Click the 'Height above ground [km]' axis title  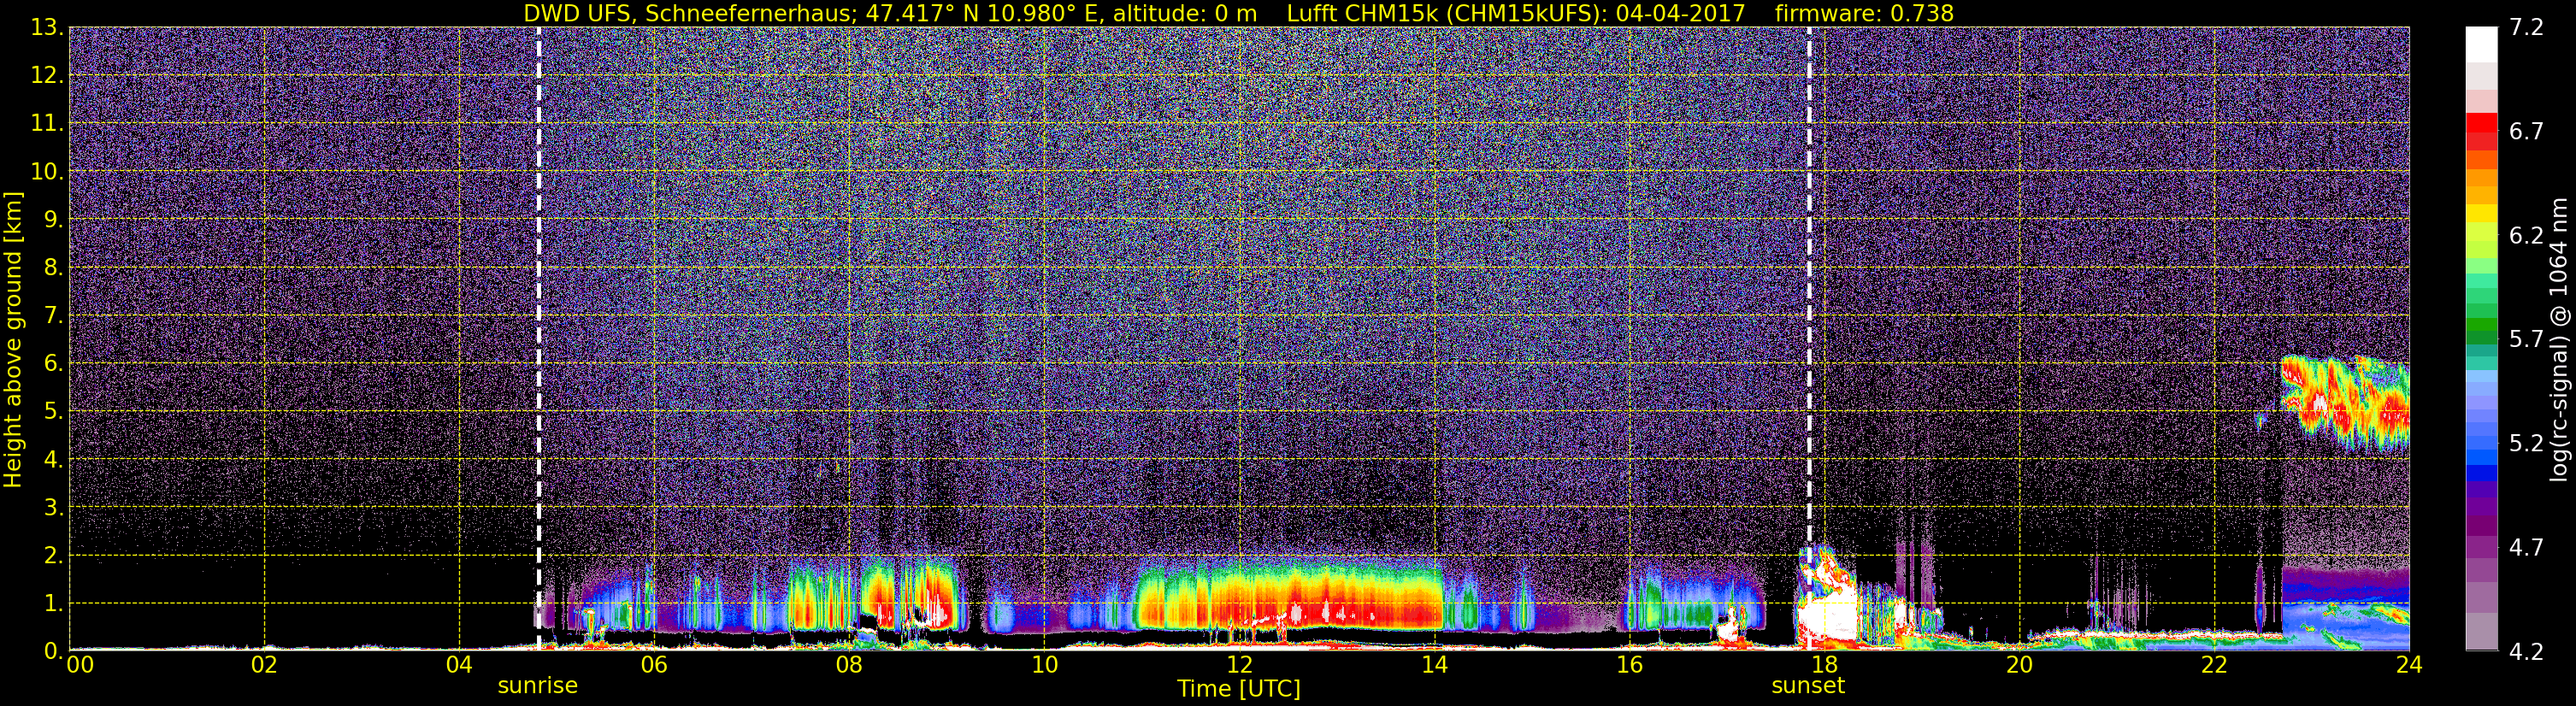[x=13, y=339]
